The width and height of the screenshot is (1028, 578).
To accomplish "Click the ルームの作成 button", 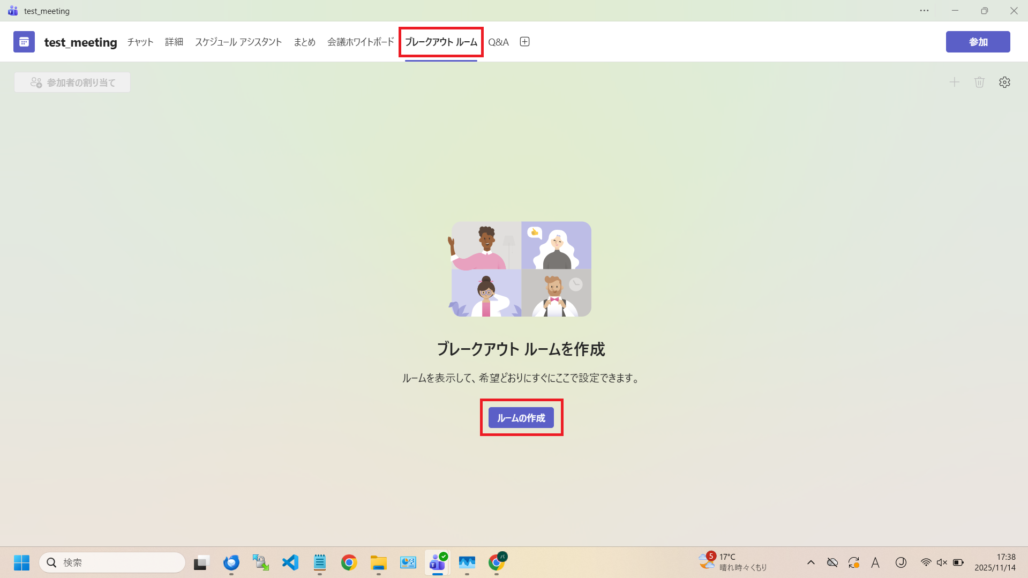I will (521, 418).
